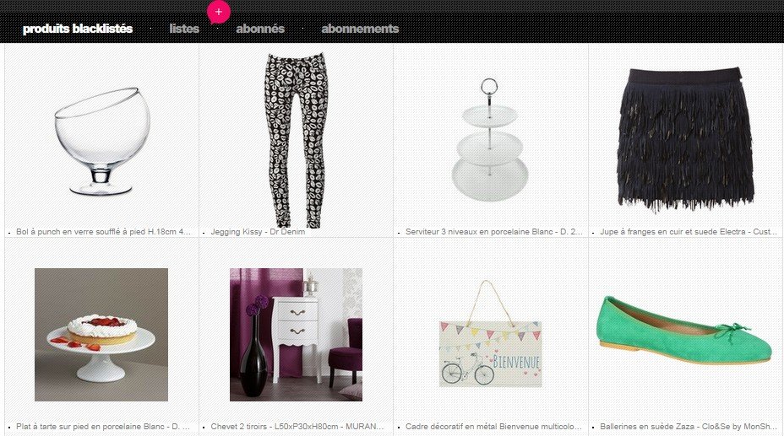Select the glass punch bowl image
The height and width of the screenshot is (436, 784).
pos(102,141)
